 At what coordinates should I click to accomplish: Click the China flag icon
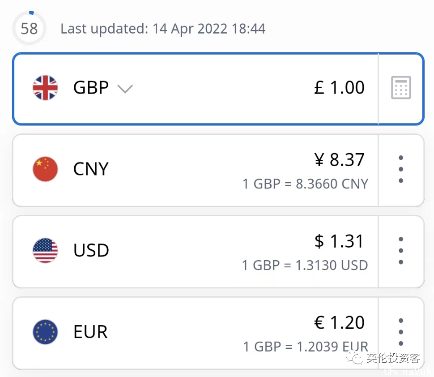45,169
